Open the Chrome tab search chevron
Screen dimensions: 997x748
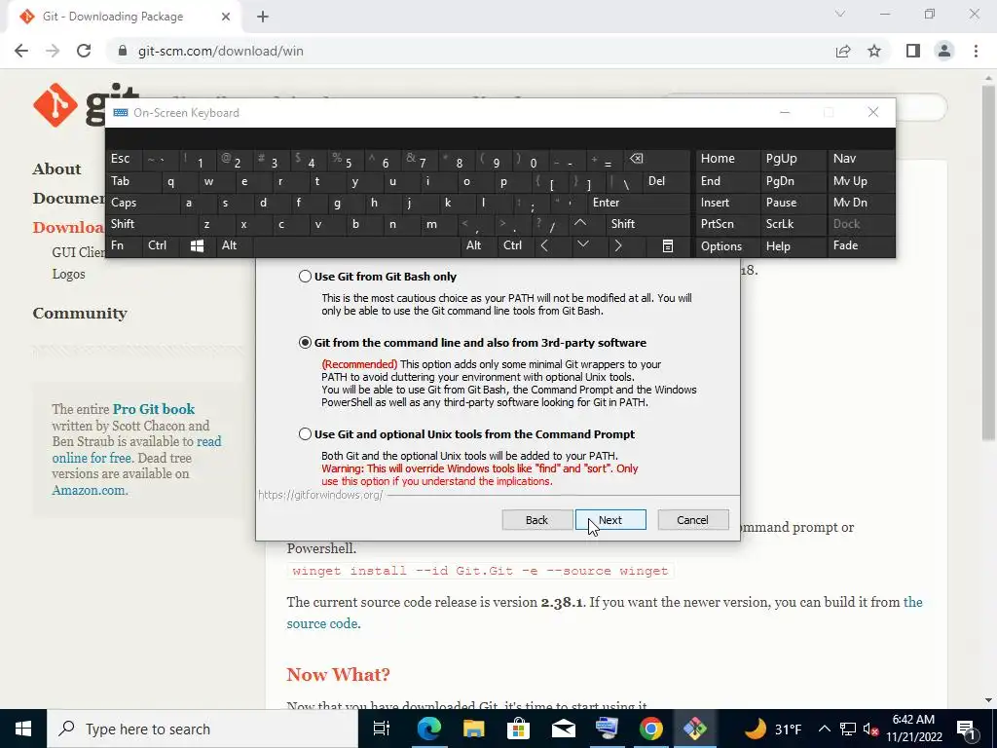(x=840, y=14)
